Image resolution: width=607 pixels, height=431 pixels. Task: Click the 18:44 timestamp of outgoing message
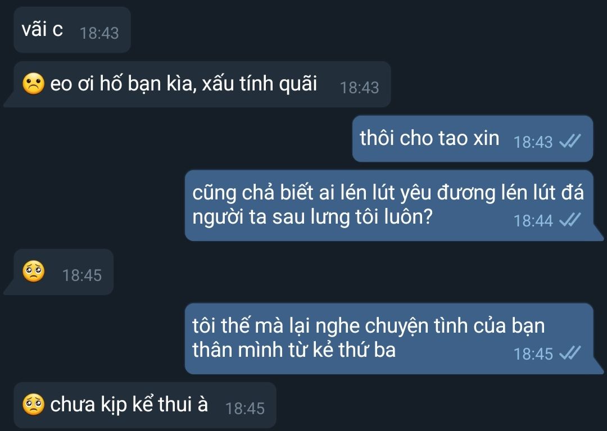coord(533,221)
